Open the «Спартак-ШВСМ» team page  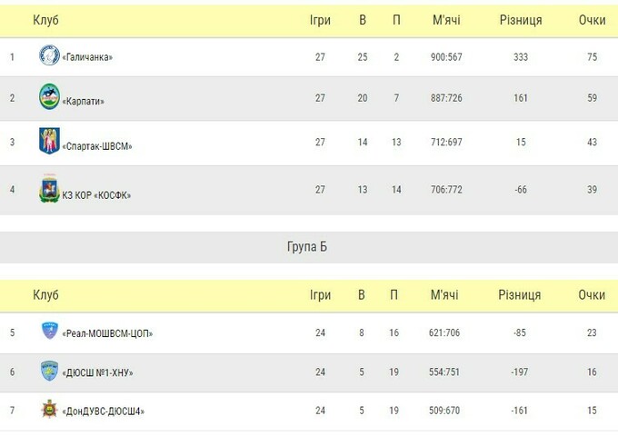tap(97, 145)
